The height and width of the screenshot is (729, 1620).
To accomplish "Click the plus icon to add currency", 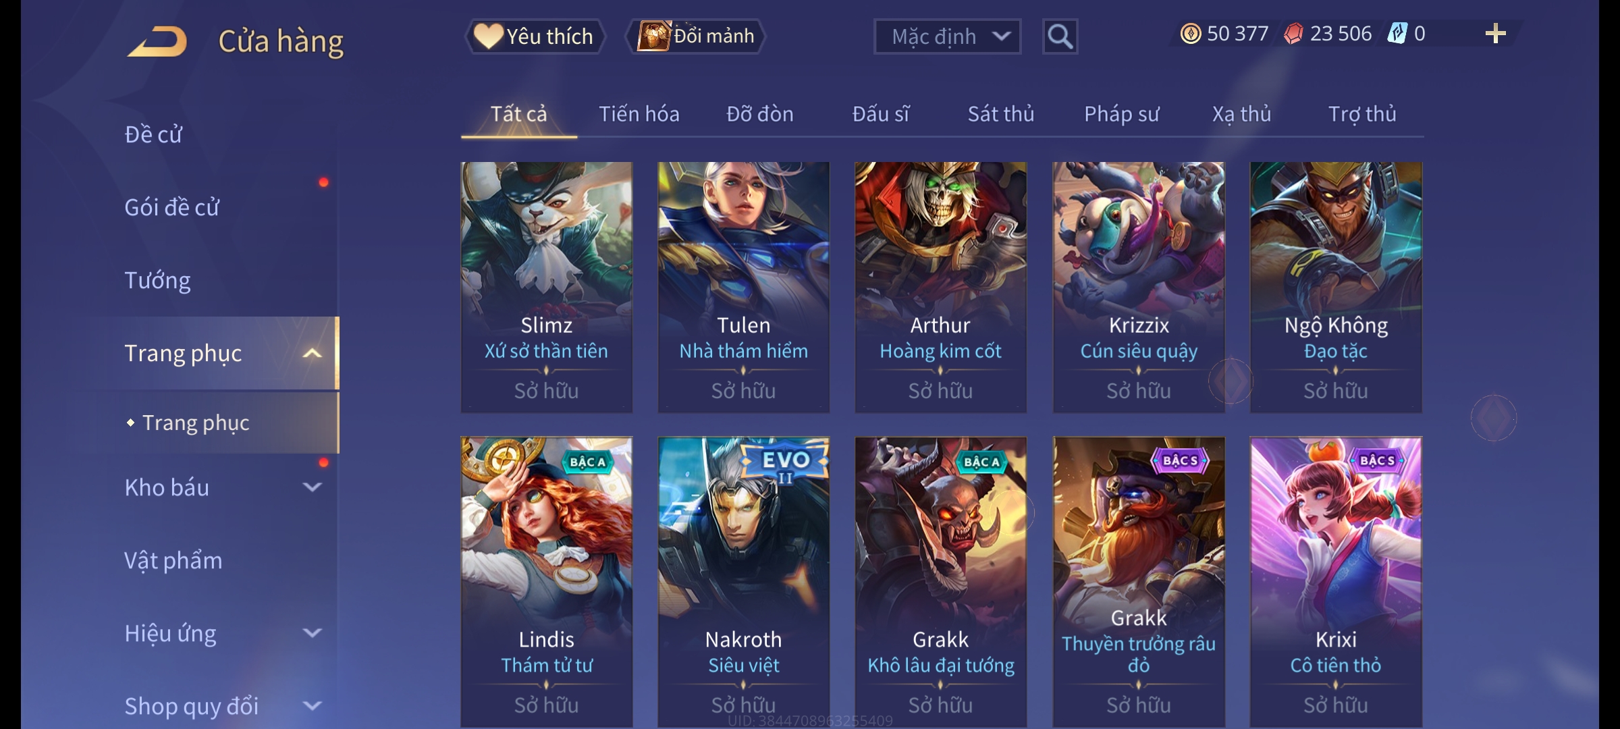I will [x=1495, y=34].
